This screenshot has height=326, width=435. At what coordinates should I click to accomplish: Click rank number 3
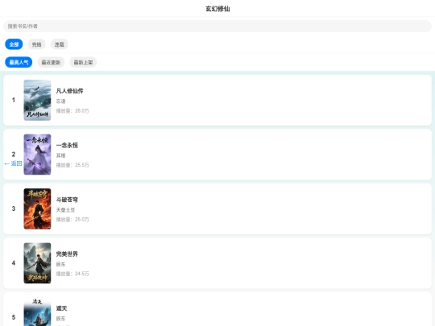14,208
